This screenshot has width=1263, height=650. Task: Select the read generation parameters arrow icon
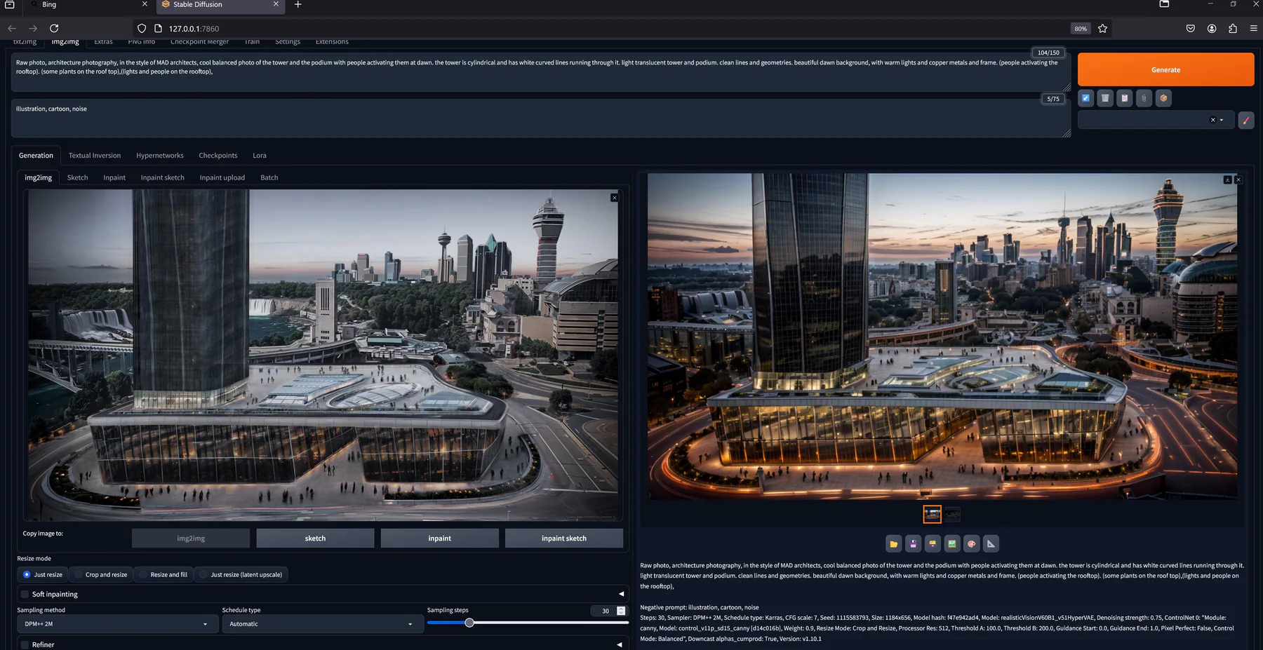1085,98
